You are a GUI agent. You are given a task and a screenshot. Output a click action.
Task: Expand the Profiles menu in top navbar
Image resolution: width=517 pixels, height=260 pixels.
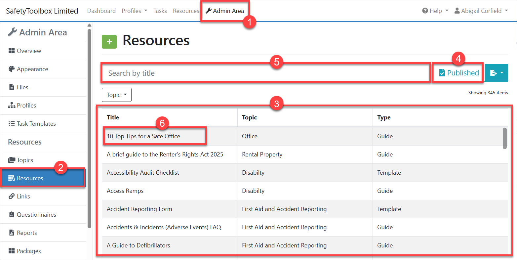tap(134, 11)
